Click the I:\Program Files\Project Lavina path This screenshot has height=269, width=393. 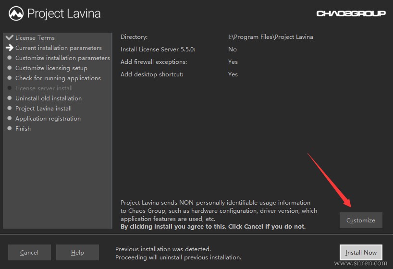point(270,37)
